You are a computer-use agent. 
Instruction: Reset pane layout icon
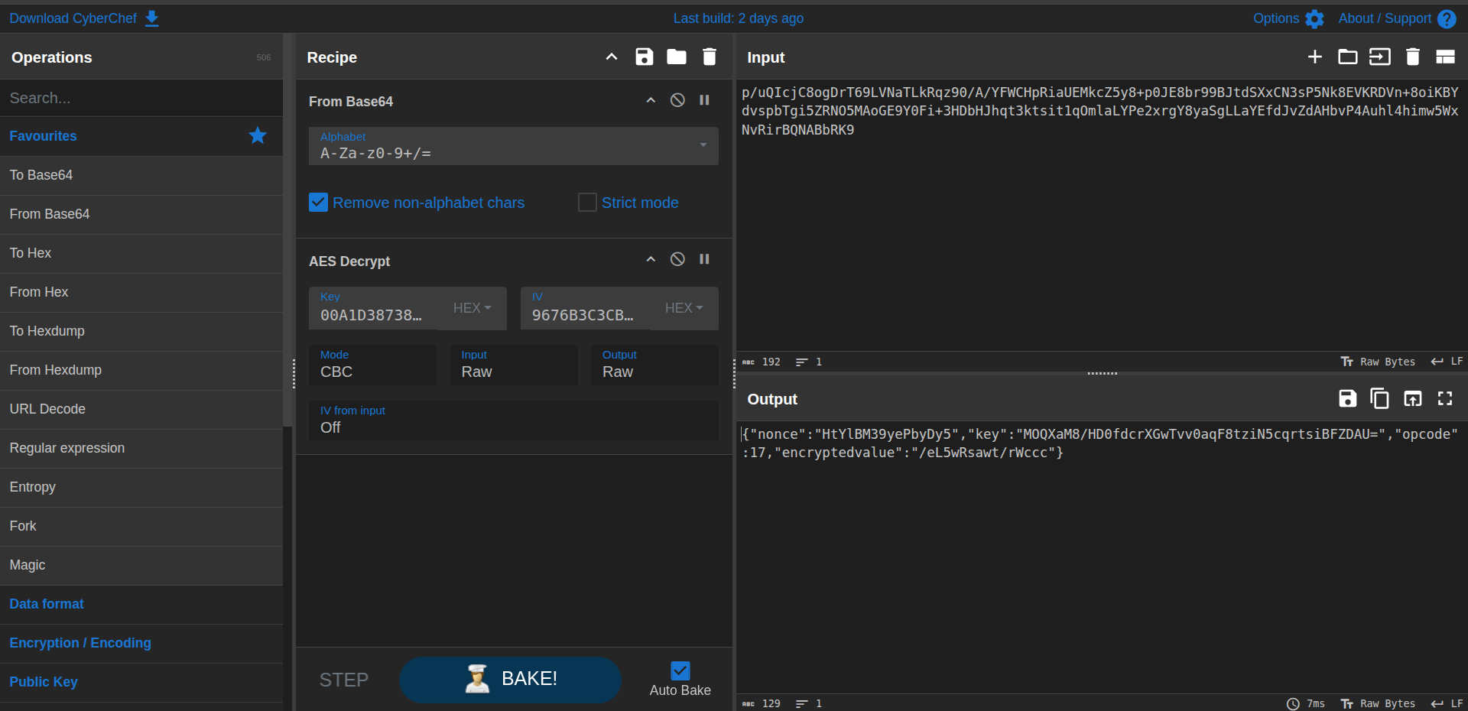point(1445,57)
